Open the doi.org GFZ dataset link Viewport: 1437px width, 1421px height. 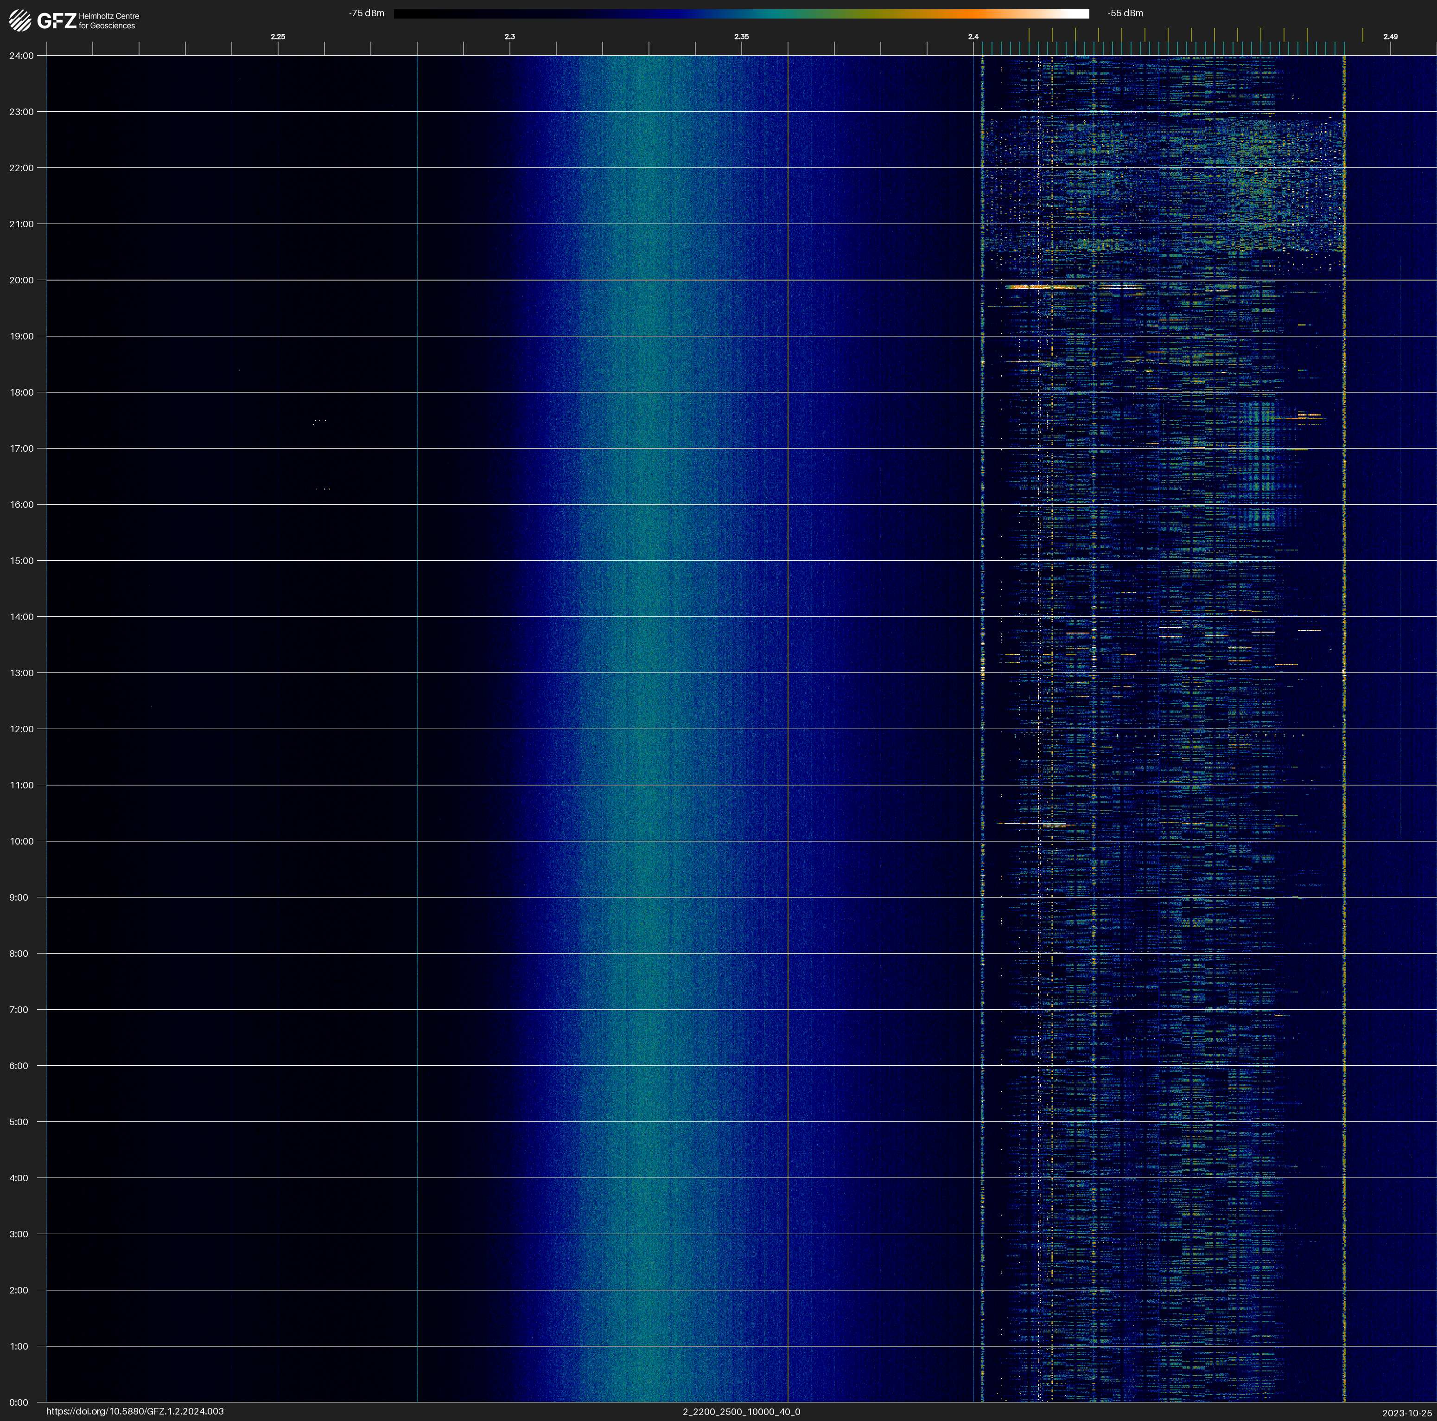pyautogui.click(x=134, y=1411)
